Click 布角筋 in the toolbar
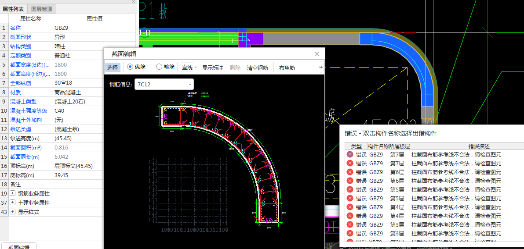 287,68
